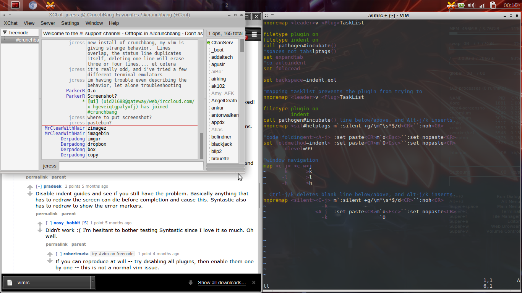The height and width of the screenshot is (293, 522).
Task: Select addaitech in the user list
Action: click(x=222, y=57)
